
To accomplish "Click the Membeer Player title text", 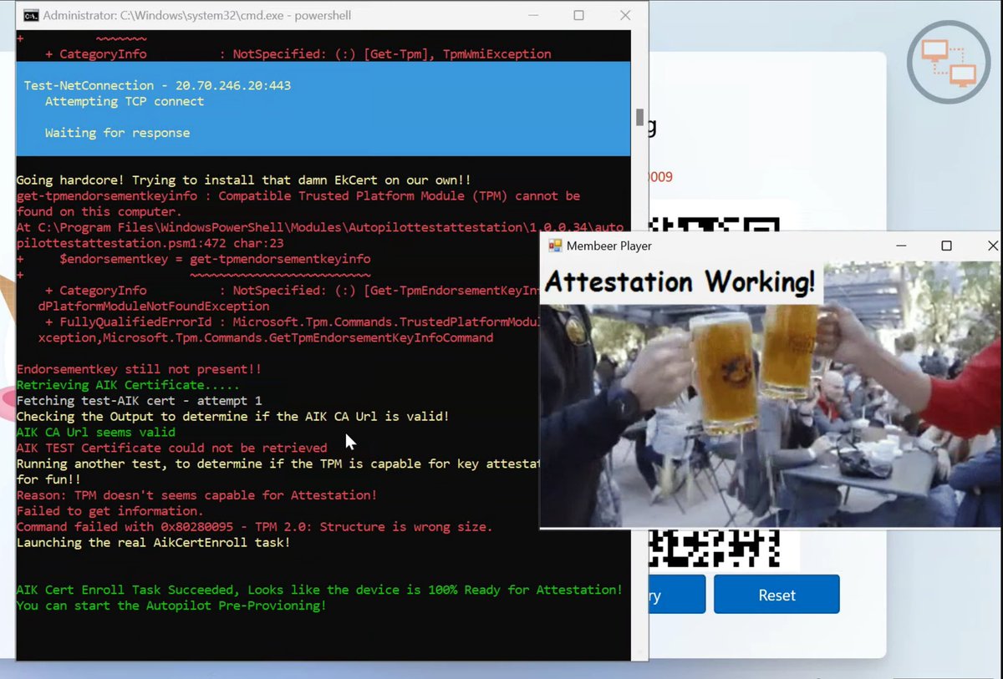I will pos(609,246).
